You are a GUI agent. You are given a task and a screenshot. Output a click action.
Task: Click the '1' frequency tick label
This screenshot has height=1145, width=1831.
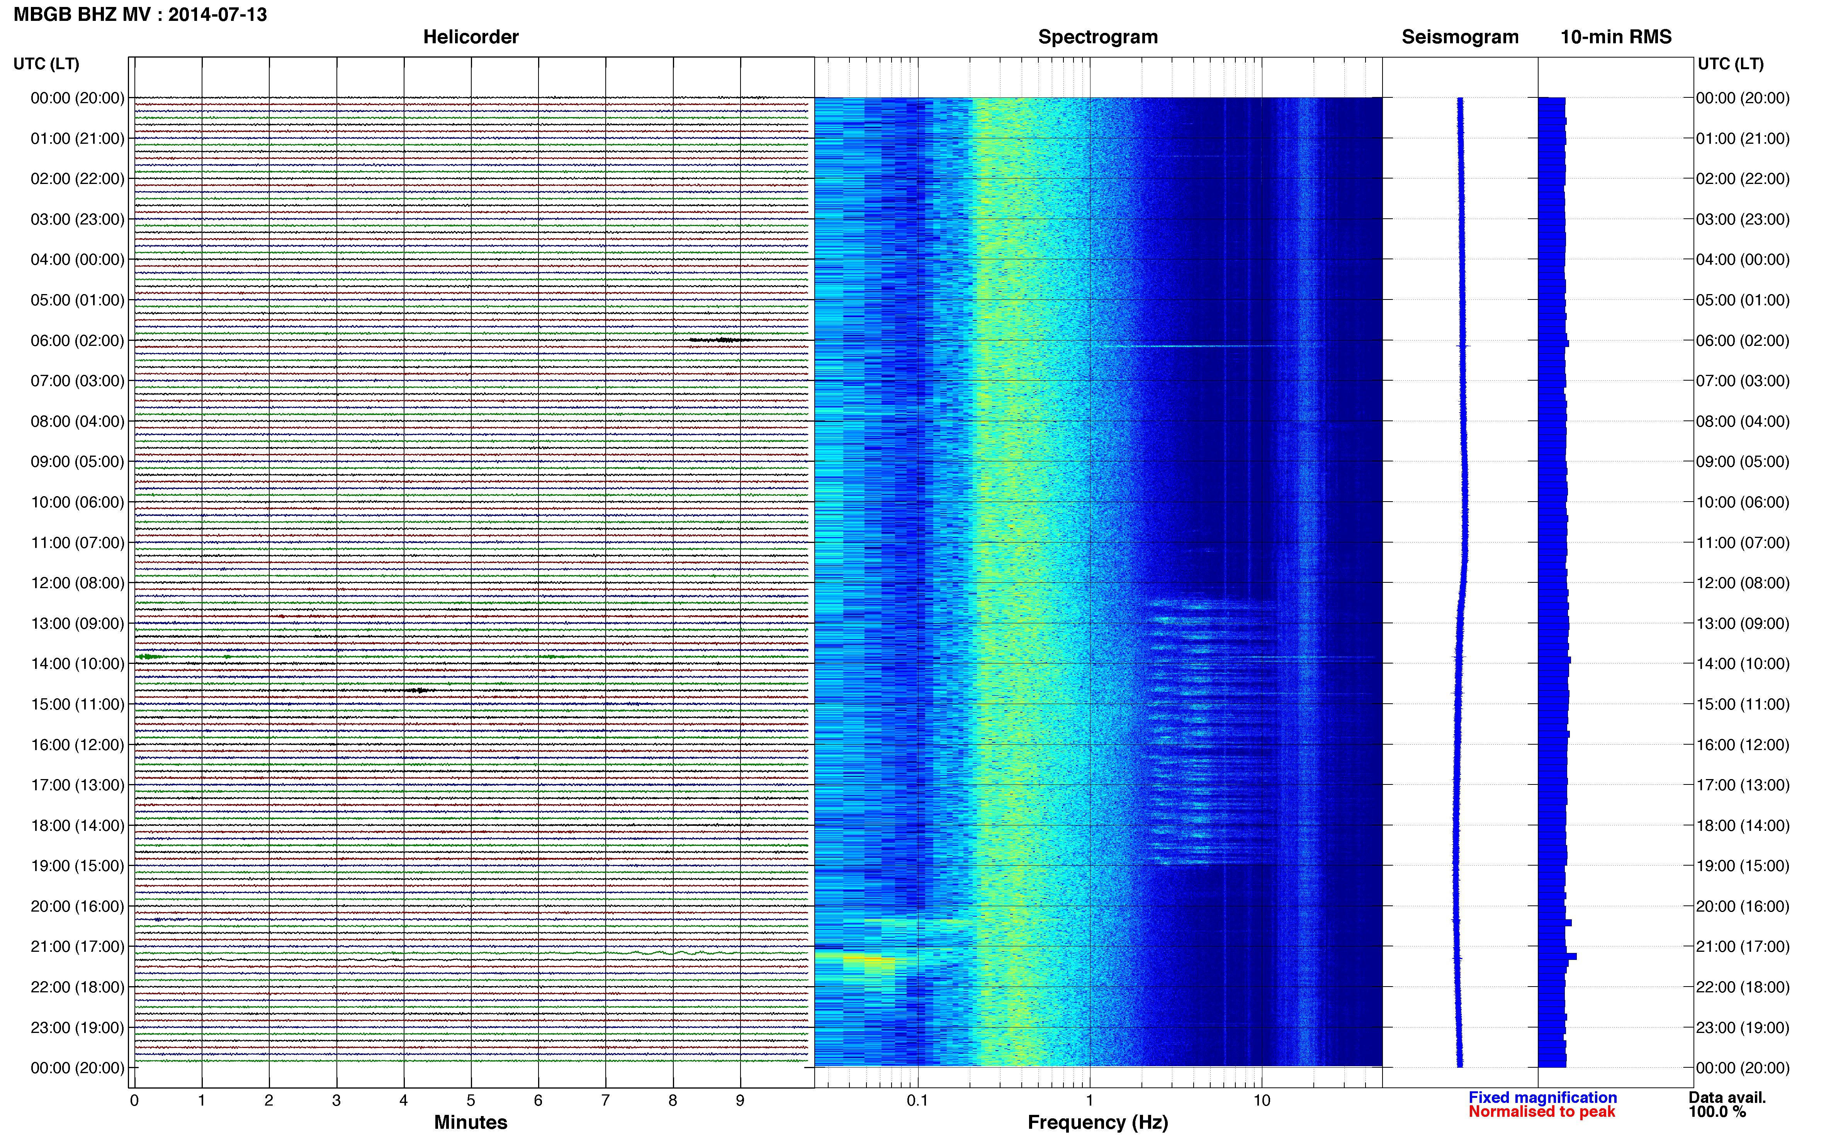[1089, 1100]
